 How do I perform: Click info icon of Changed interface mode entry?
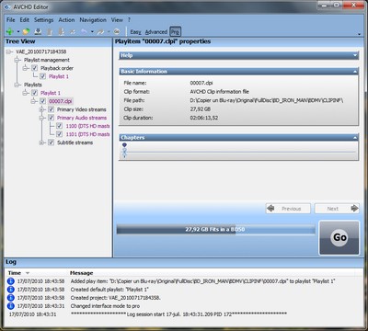[11, 306]
